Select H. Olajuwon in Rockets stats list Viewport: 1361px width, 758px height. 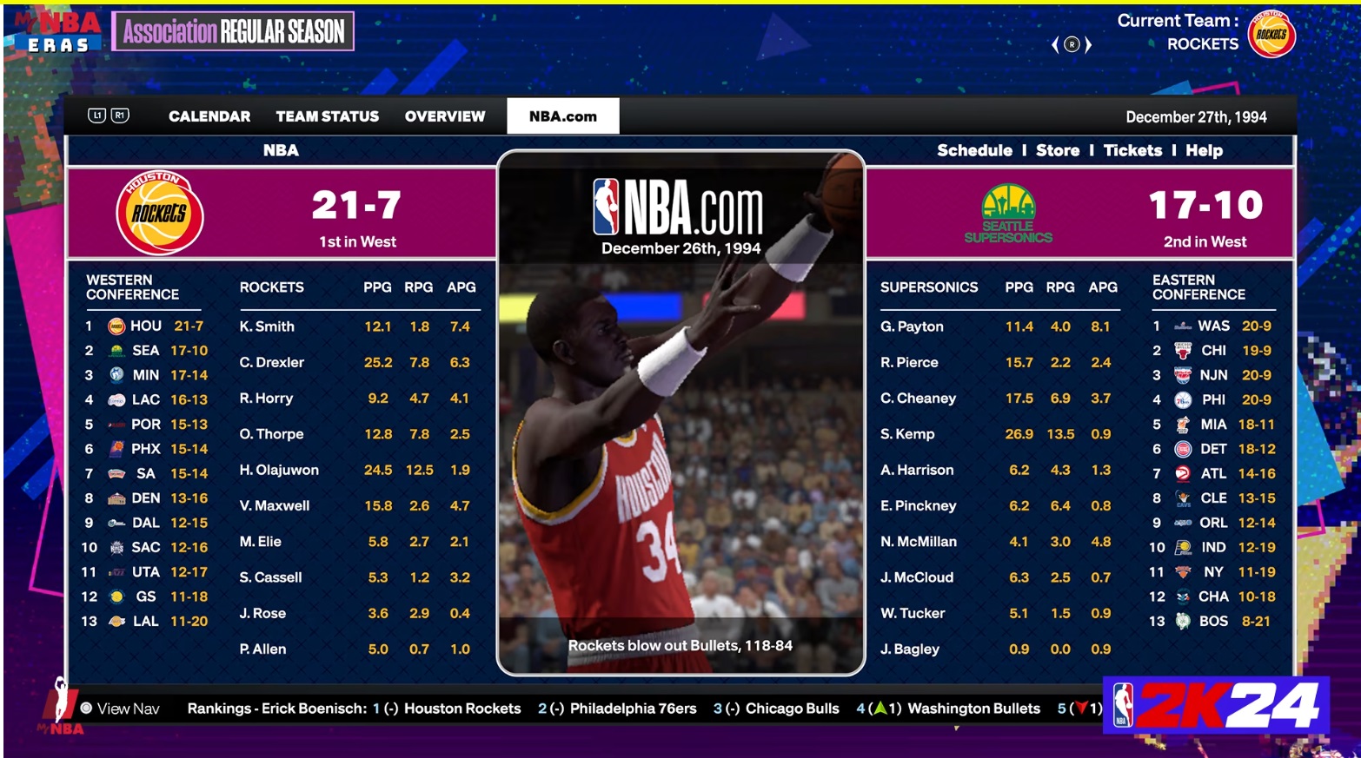pyautogui.click(x=279, y=470)
